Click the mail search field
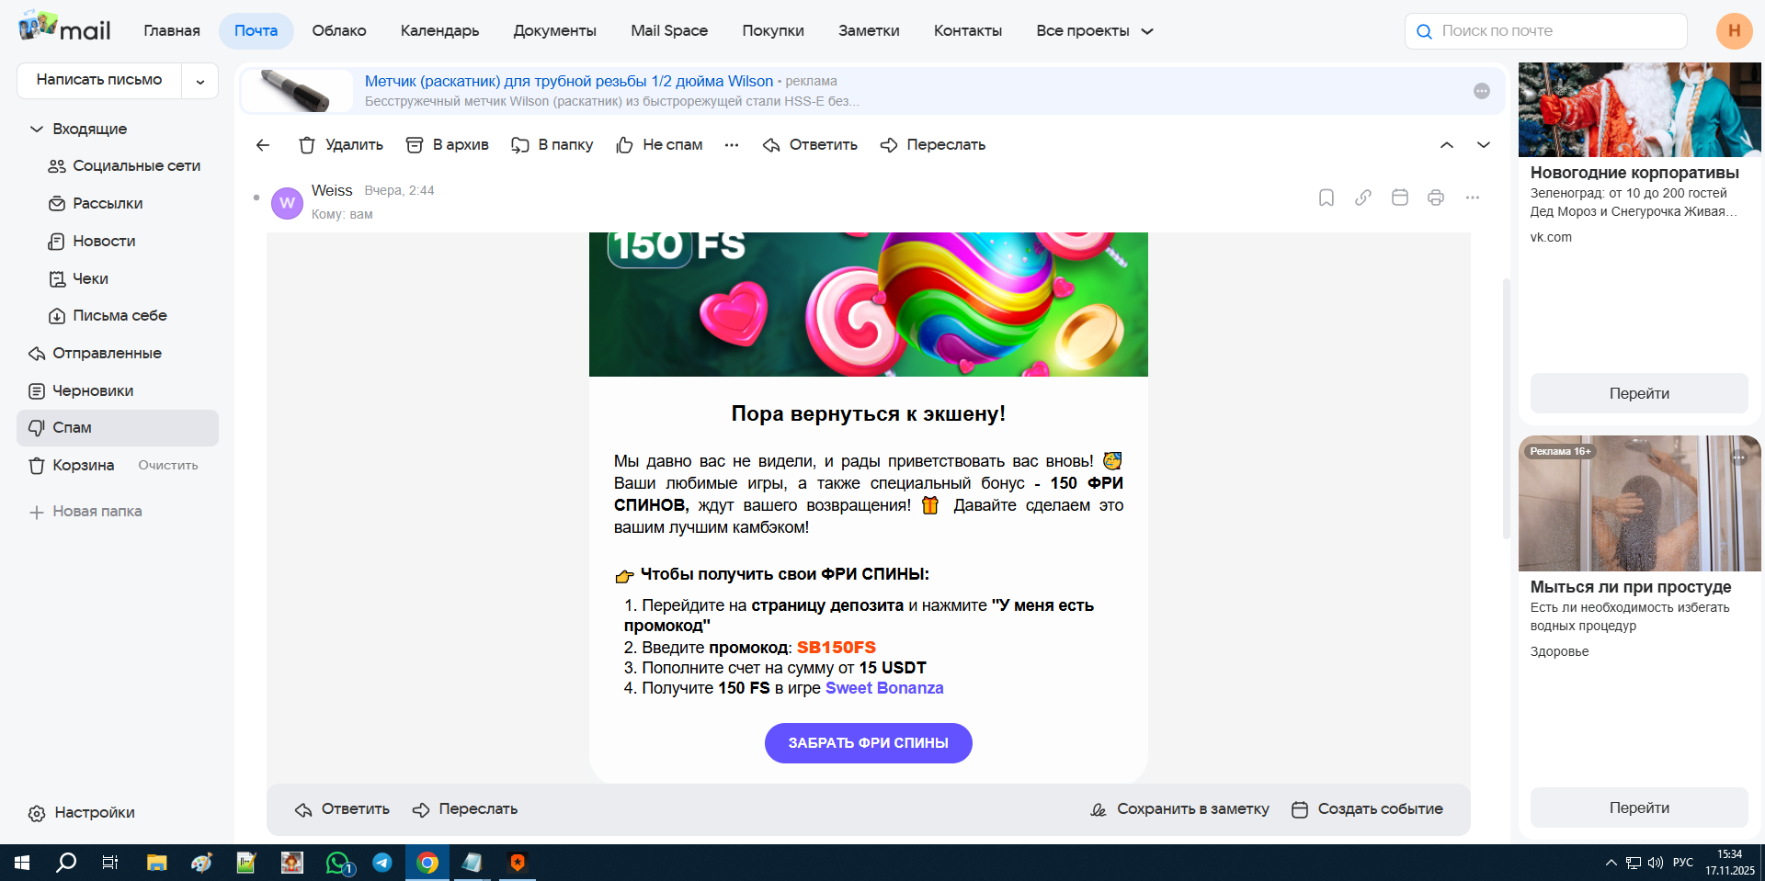 pos(1554,31)
